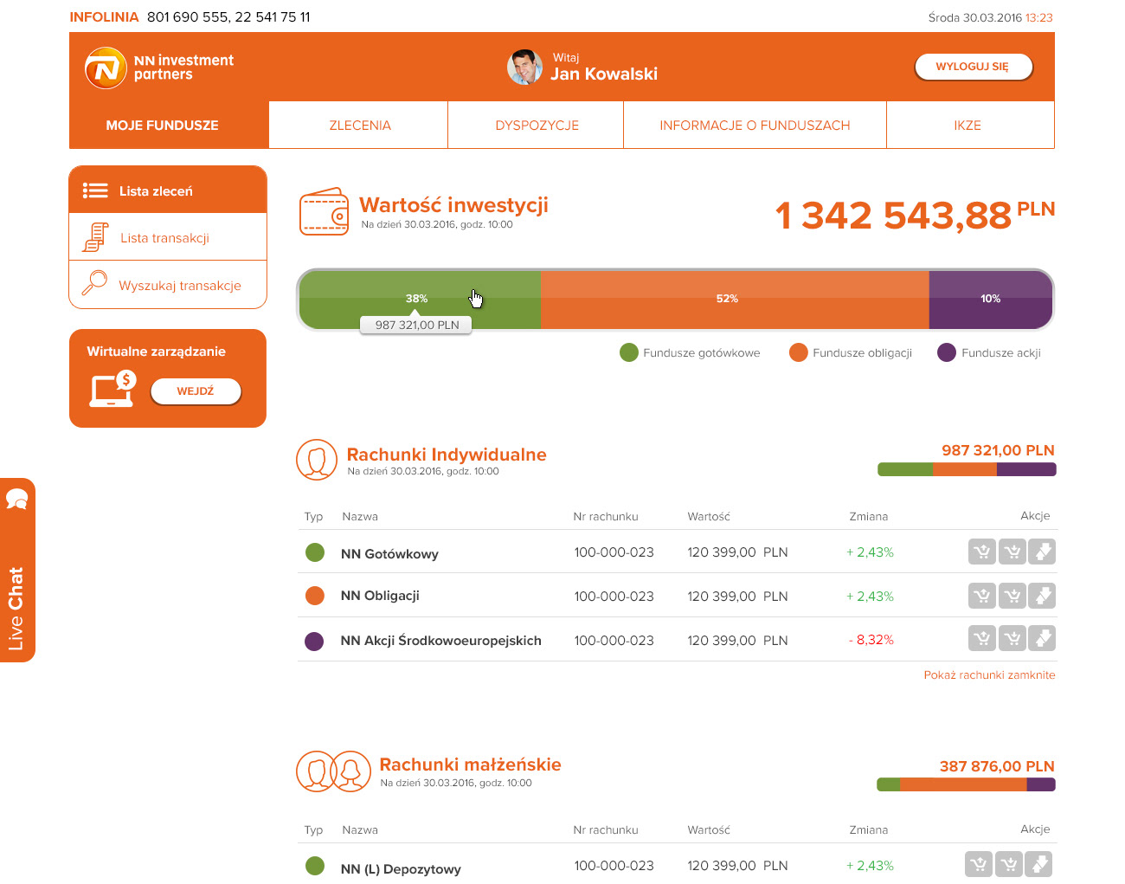Screen dimensions: 1125x884
Task: Click the Nazwa column header in Rachunki Indywidualne
Action: click(360, 516)
